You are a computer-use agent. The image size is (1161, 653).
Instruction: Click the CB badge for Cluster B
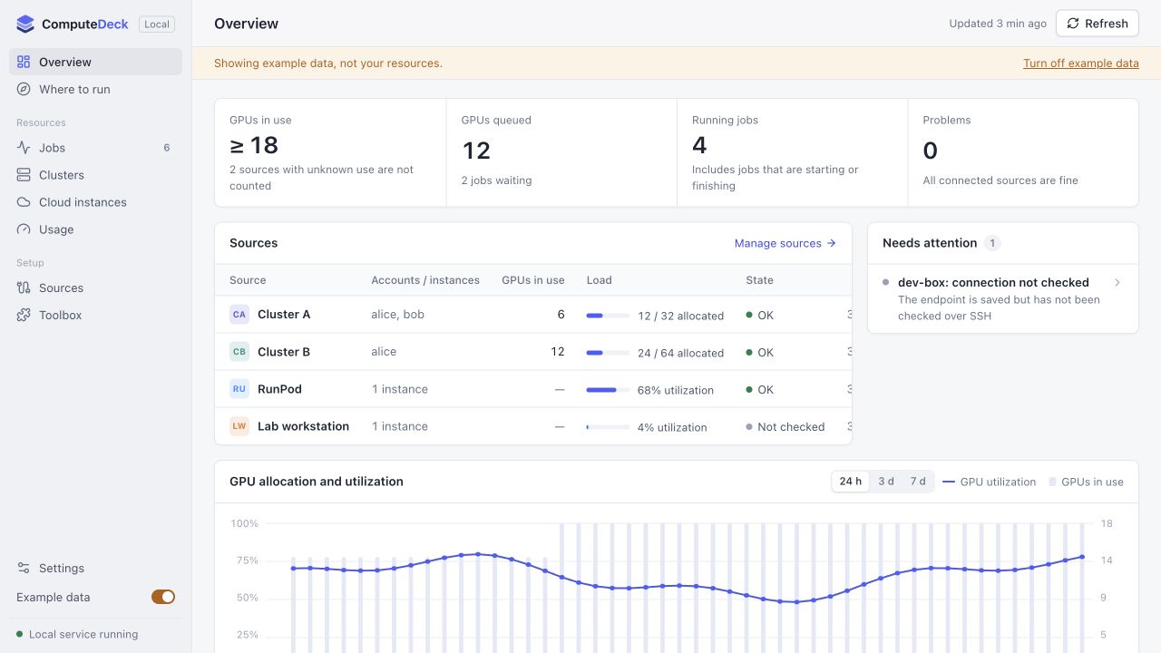239,352
